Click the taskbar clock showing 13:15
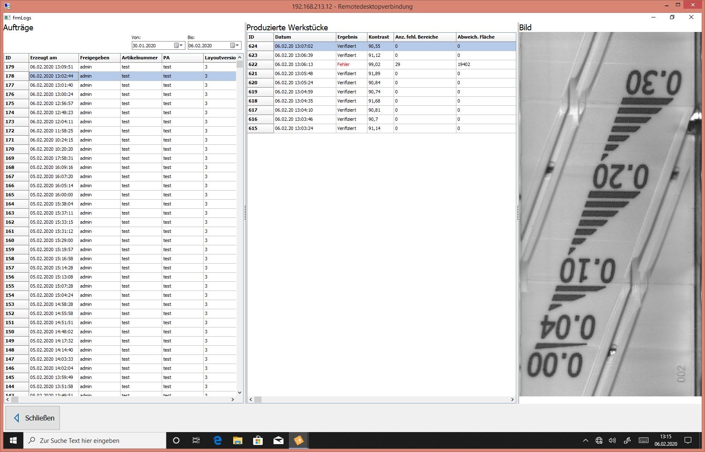705x452 pixels. click(x=666, y=440)
